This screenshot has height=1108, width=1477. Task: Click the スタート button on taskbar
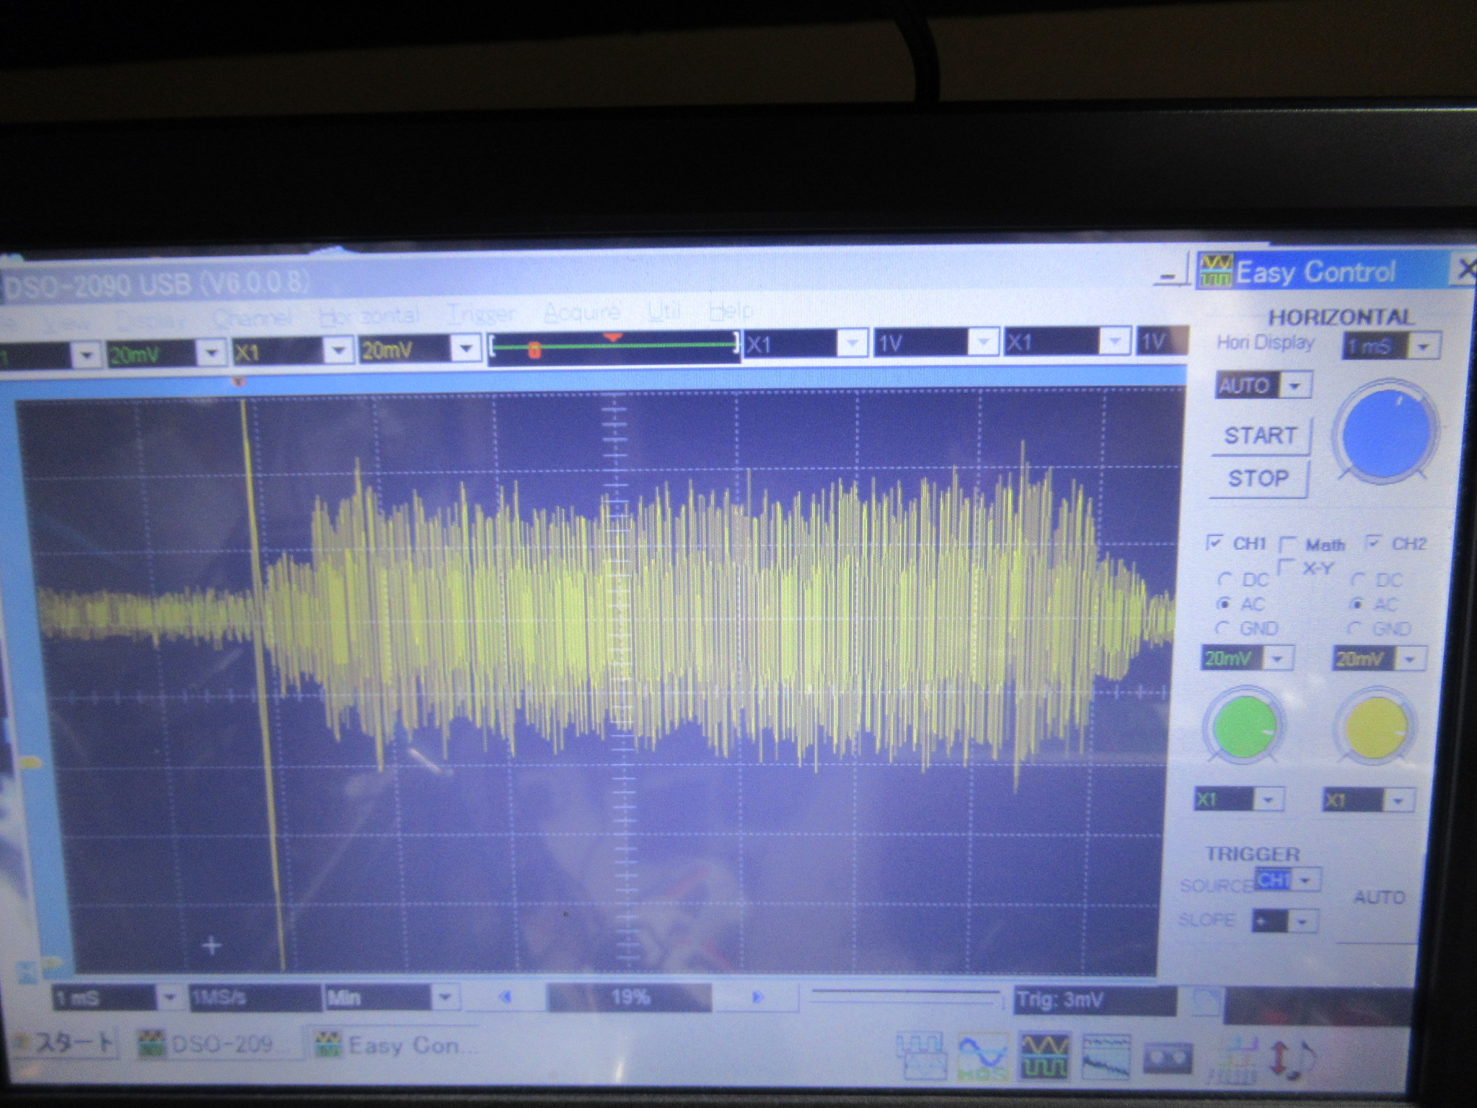(66, 1044)
